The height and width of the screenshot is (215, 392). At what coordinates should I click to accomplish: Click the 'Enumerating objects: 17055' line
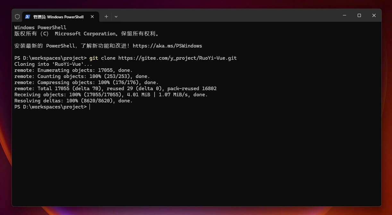(x=73, y=70)
